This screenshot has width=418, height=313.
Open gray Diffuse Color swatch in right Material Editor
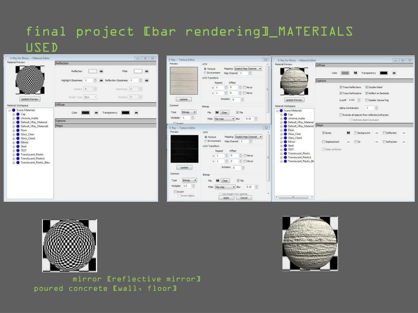tap(345, 73)
